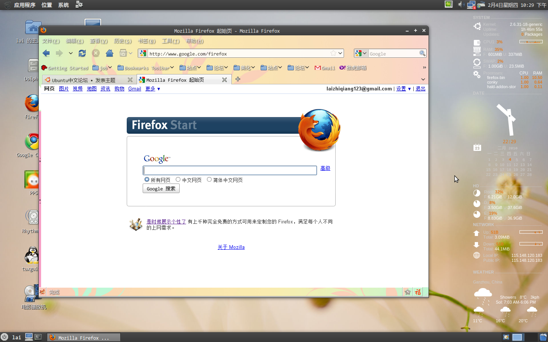Close the Ubuntu中文论坛 tab
The image size is (548, 342).
(x=130, y=80)
